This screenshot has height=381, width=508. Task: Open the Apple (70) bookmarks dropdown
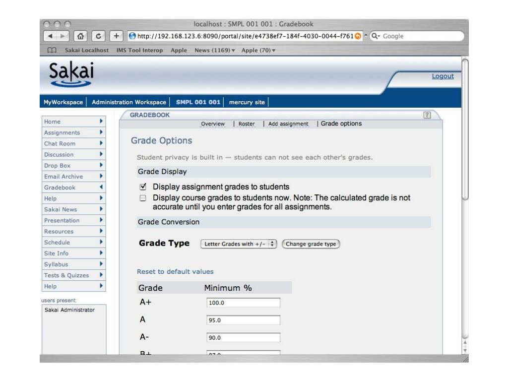[258, 50]
